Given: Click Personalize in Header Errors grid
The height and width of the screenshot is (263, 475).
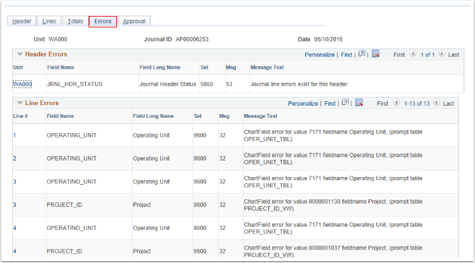Looking at the screenshot, I should 319,55.
